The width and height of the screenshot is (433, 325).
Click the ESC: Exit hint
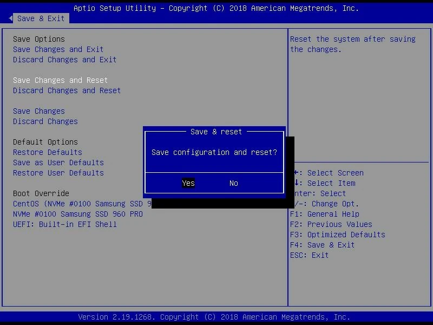pos(309,255)
